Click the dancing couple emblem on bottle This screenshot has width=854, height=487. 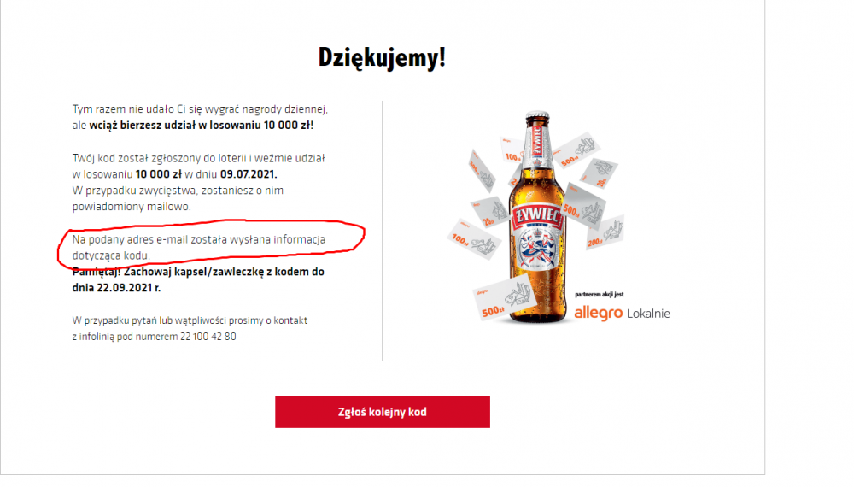pyautogui.click(x=538, y=249)
